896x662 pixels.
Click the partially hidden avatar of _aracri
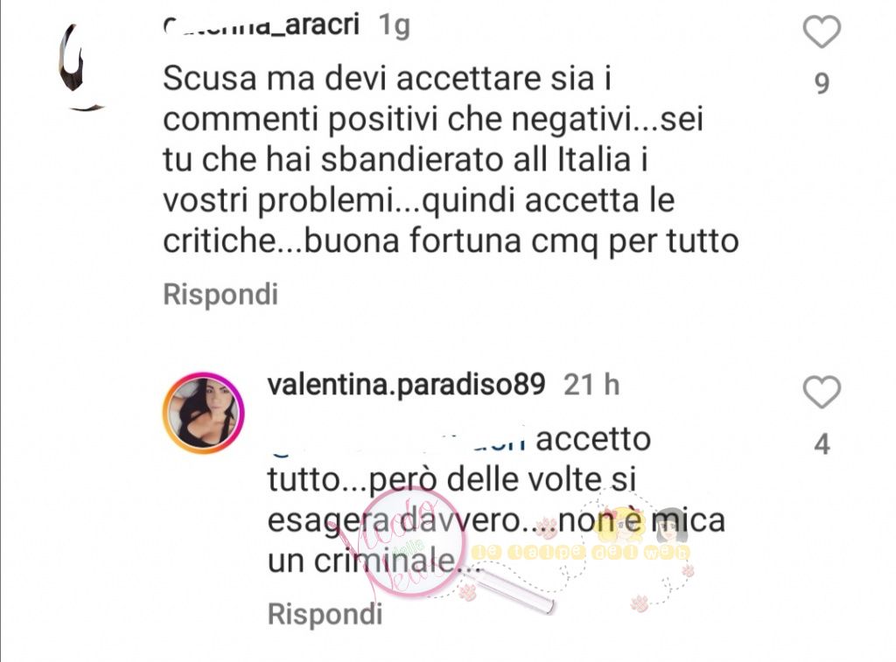point(81,66)
